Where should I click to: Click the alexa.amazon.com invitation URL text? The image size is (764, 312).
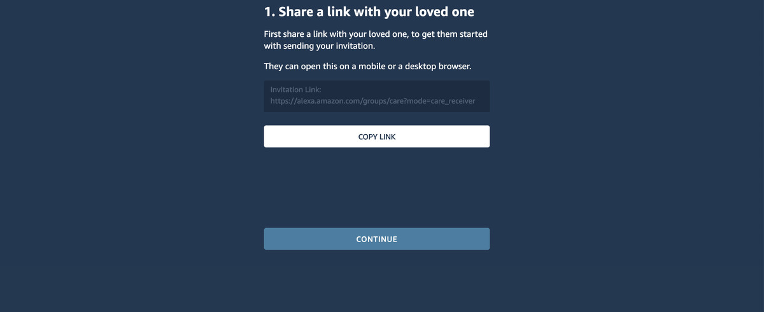[x=372, y=101]
